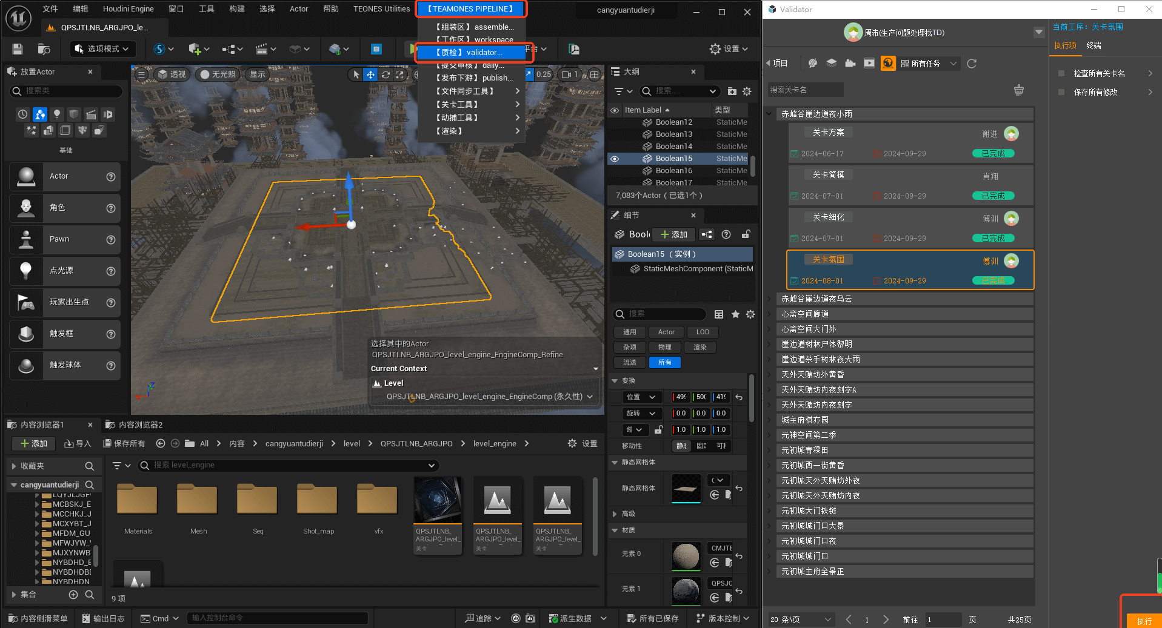Screen dimensions: 1162x628
Task: Select the rotate gizmo tool in viewport
Action: coord(385,74)
